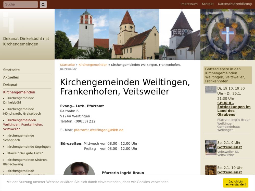Click the Kirchengemeinden breadcrumb link
Screen dimensions: 255x191
pyautogui.click(x=93, y=65)
